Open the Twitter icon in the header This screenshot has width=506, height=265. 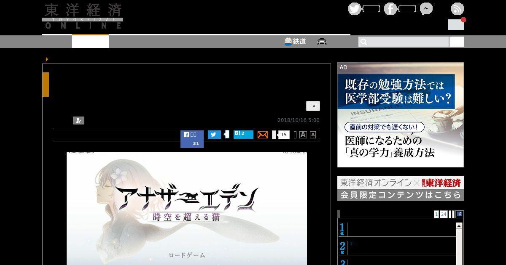point(355,9)
